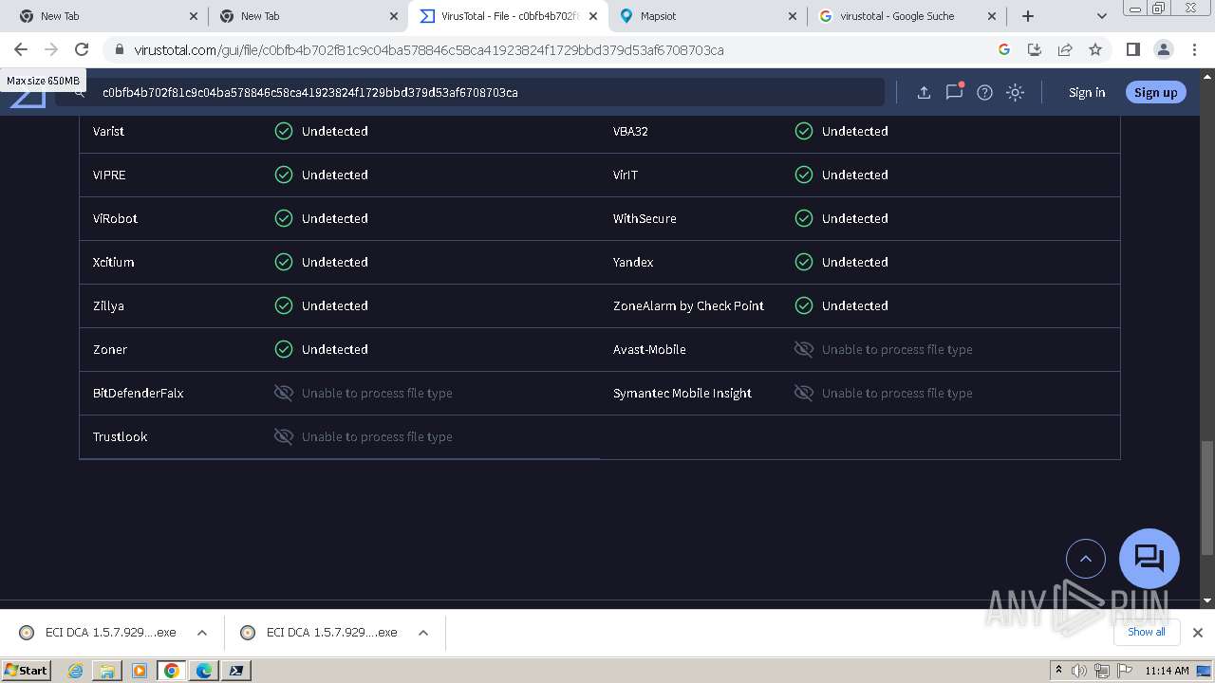Image resolution: width=1215 pixels, height=683 pixels.
Task: Open the chat support bubble button
Action: point(1150,558)
